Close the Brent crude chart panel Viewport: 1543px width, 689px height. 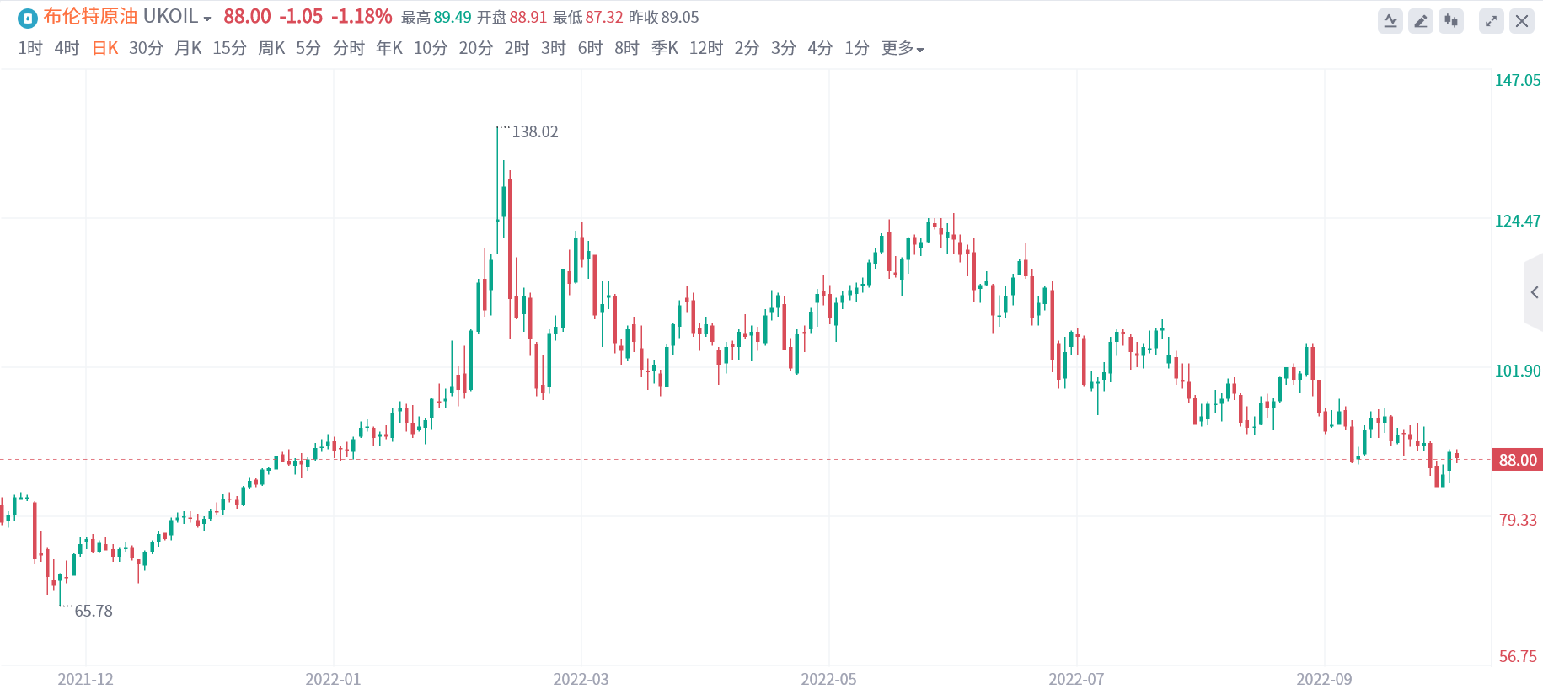pyautogui.click(x=1522, y=21)
